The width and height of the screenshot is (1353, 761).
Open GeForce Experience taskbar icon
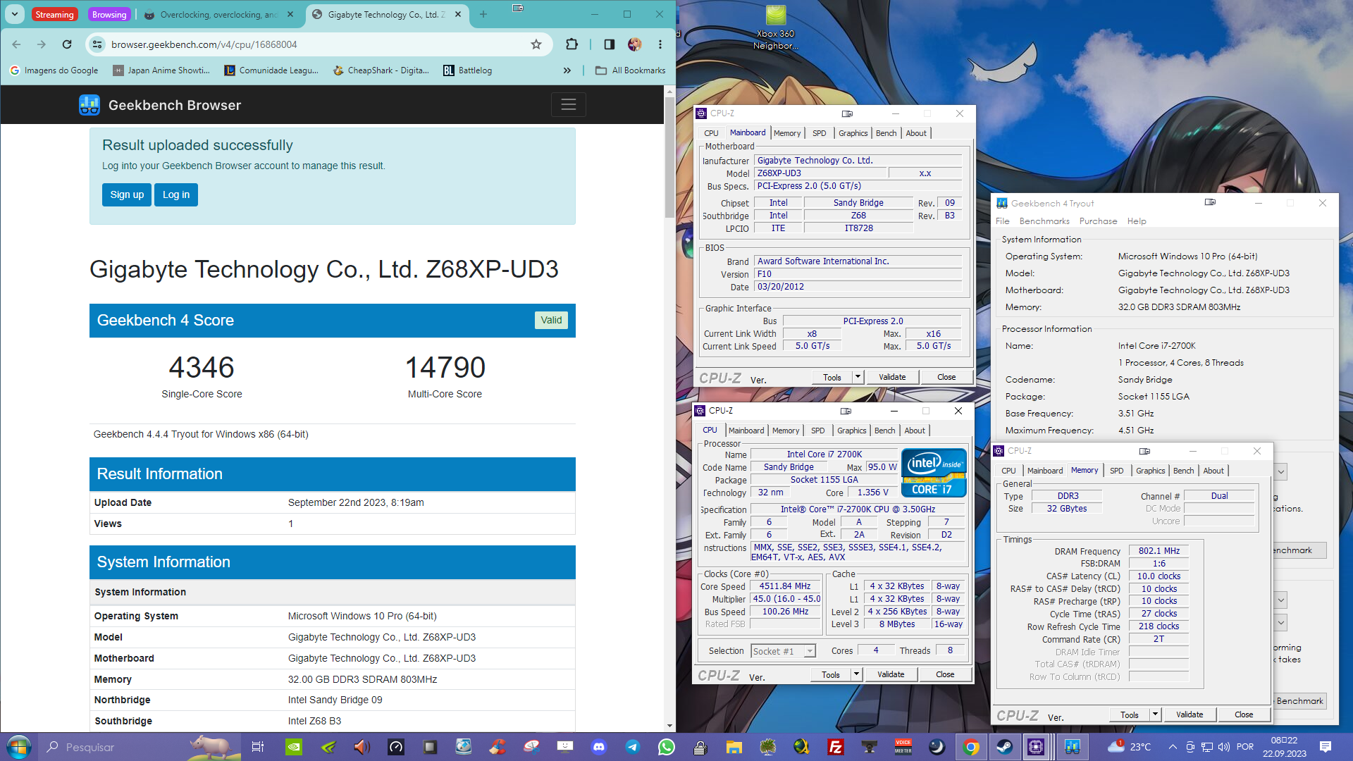pyautogui.click(x=328, y=747)
